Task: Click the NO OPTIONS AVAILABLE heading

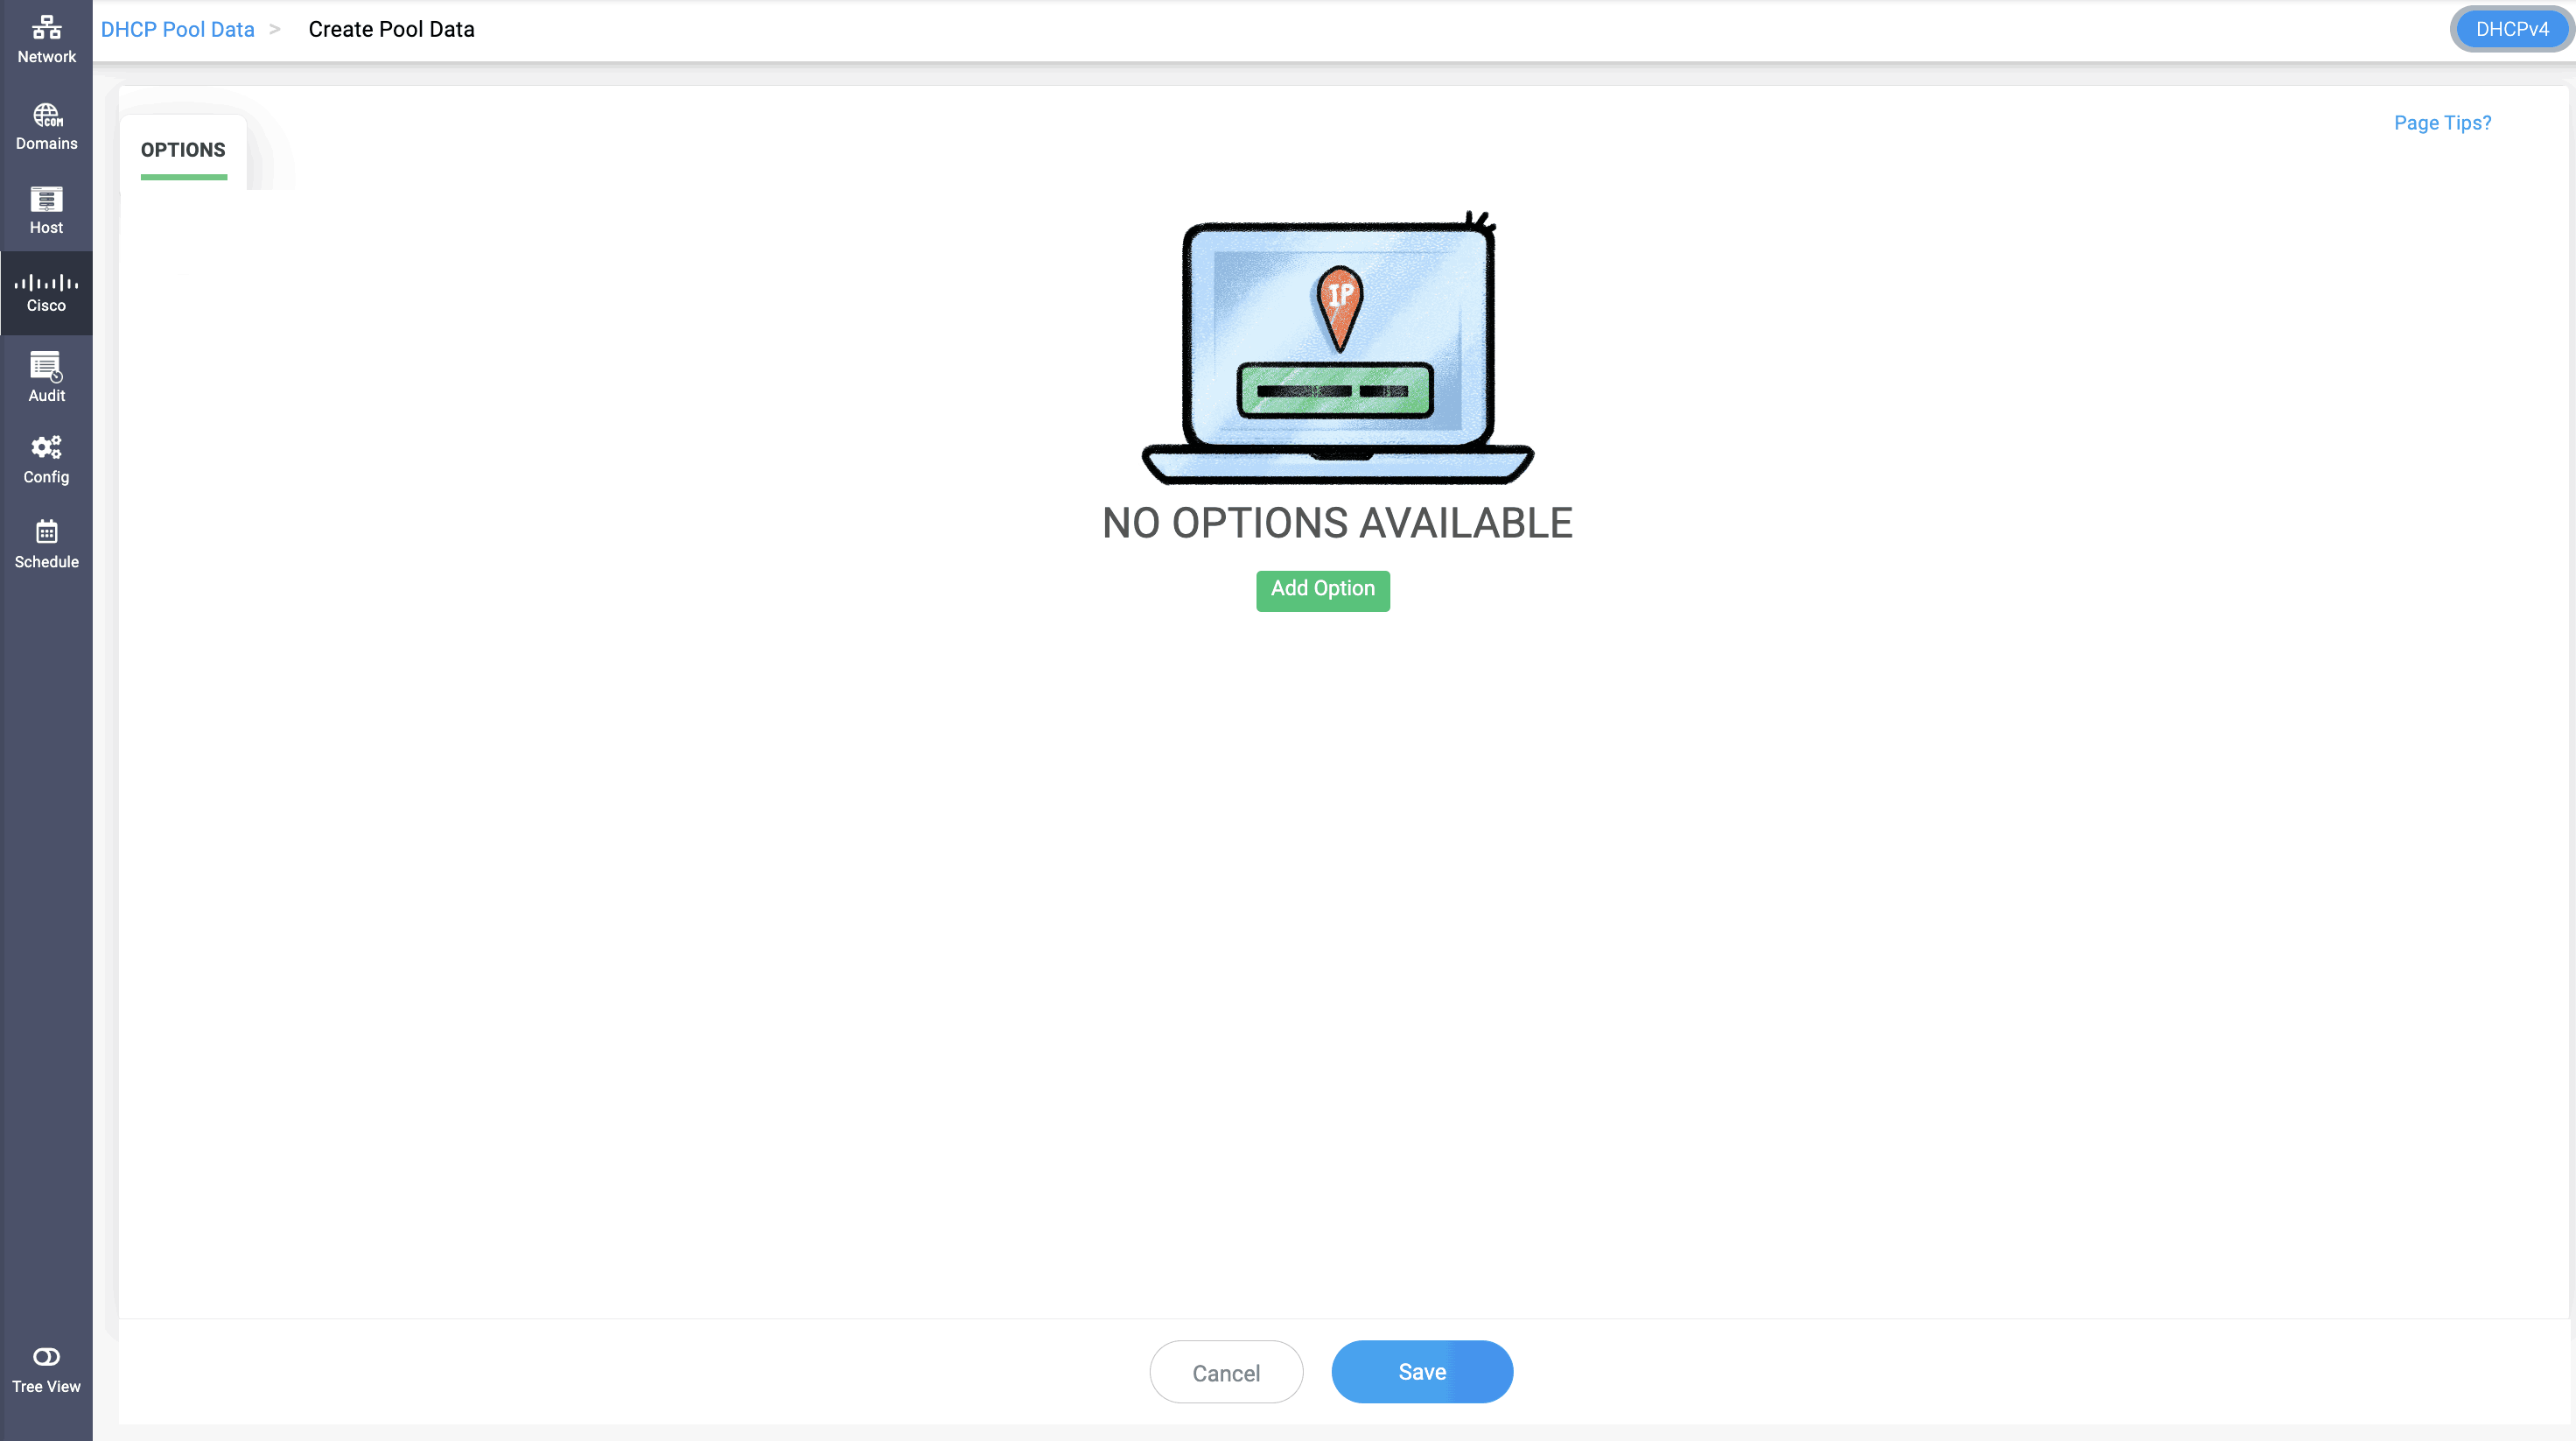Action: point(1337,524)
